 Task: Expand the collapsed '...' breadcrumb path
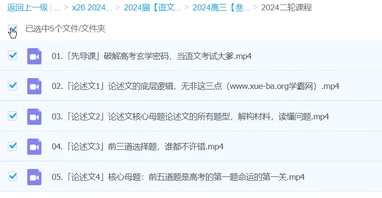[58, 8]
